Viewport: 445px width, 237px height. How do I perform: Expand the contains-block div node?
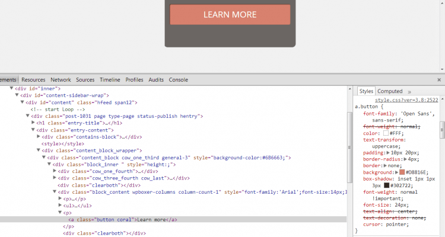(x=39, y=136)
